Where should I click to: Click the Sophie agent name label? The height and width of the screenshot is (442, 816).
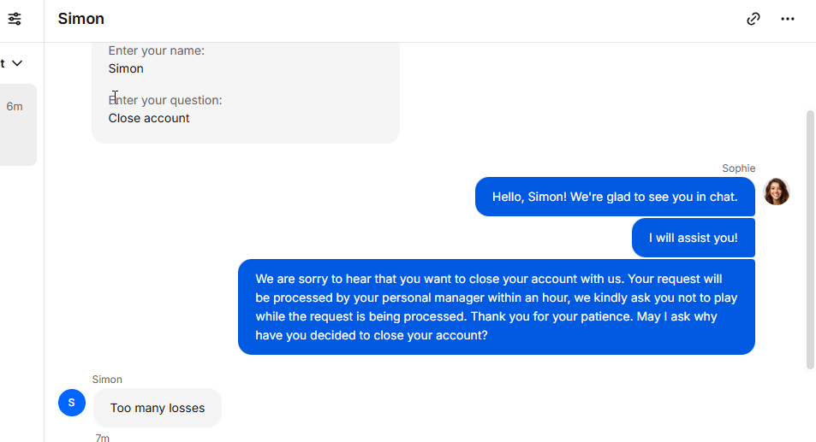click(x=738, y=168)
